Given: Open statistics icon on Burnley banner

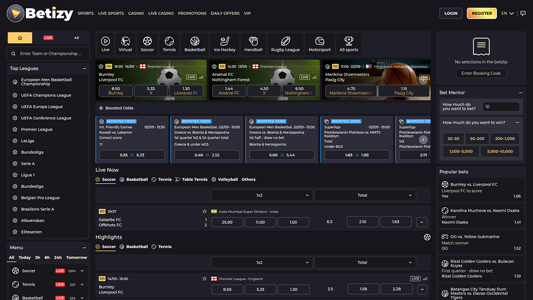Looking at the screenshot, I should tap(201, 77).
